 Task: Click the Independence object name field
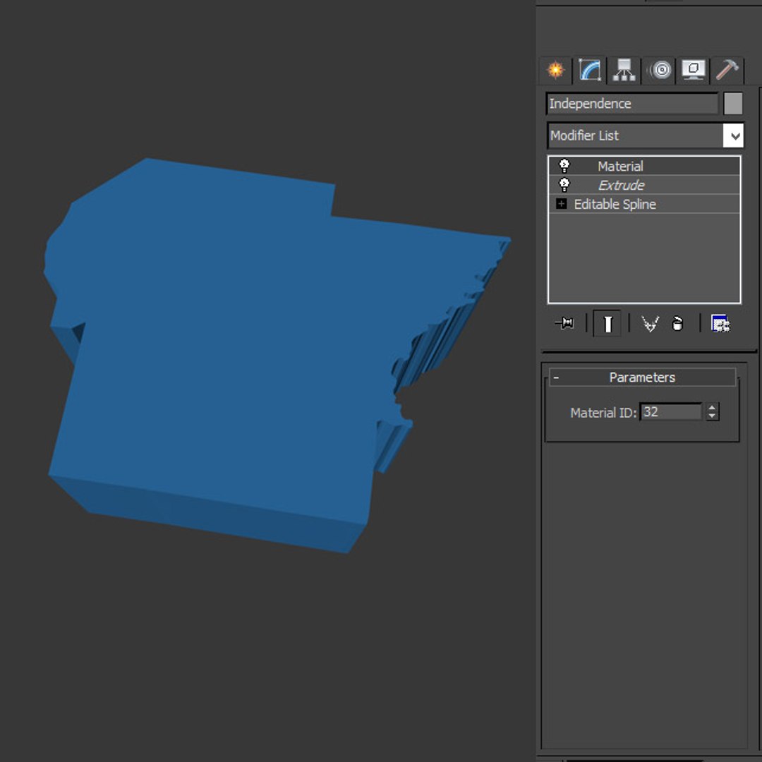(x=631, y=104)
